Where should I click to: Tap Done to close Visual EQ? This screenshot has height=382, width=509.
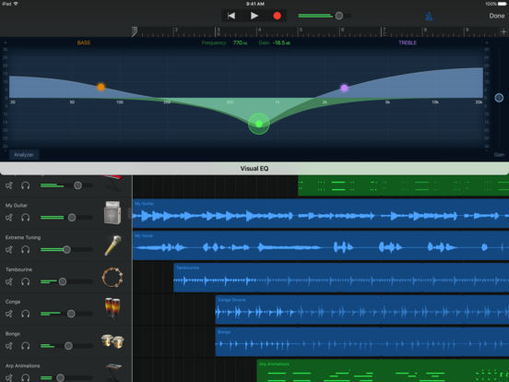pyautogui.click(x=497, y=16)
